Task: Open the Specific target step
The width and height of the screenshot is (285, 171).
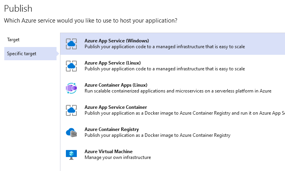Action: tap(30, 54)
